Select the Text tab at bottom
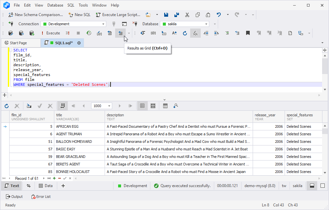 coord(12,186)
